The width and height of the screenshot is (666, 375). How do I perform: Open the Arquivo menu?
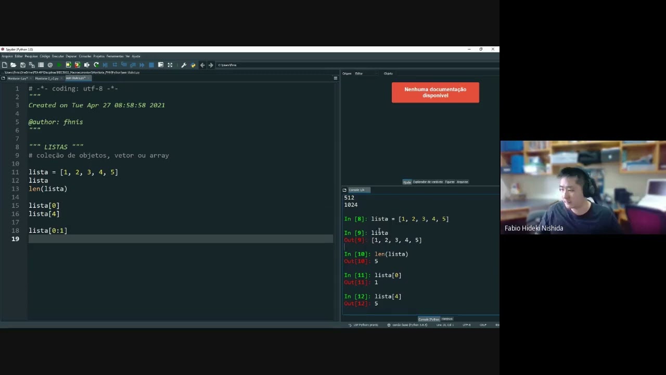coord(7,56)
